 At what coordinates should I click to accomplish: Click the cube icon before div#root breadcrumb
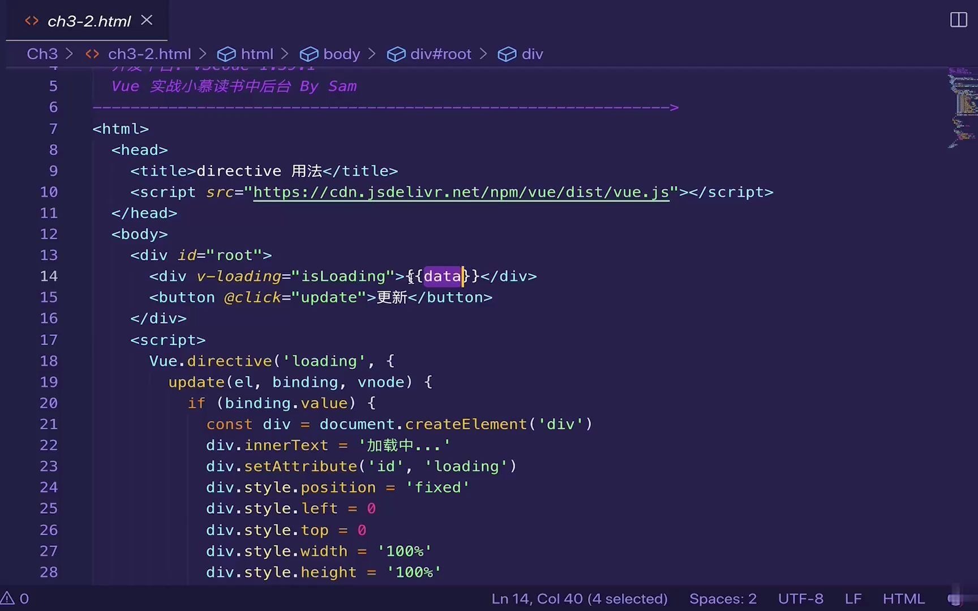(x=396, y=54)
